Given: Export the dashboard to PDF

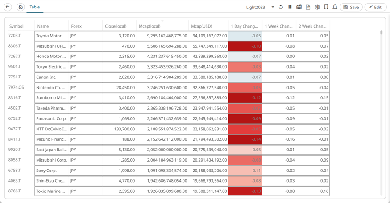Looking at the screenshot, I should click(308, 7).
